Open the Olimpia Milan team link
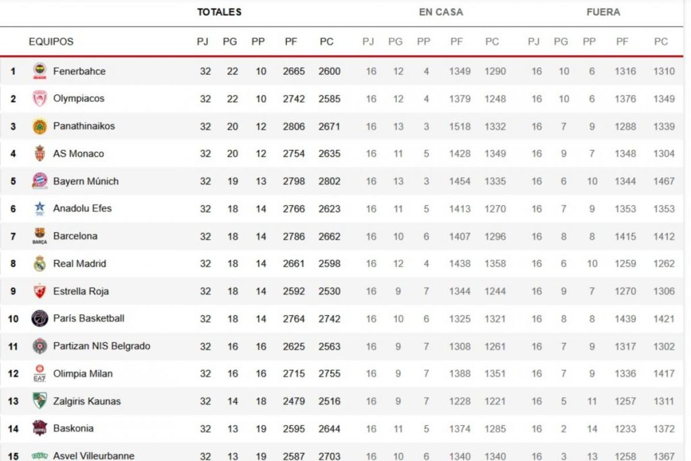 tap(83, 373)
